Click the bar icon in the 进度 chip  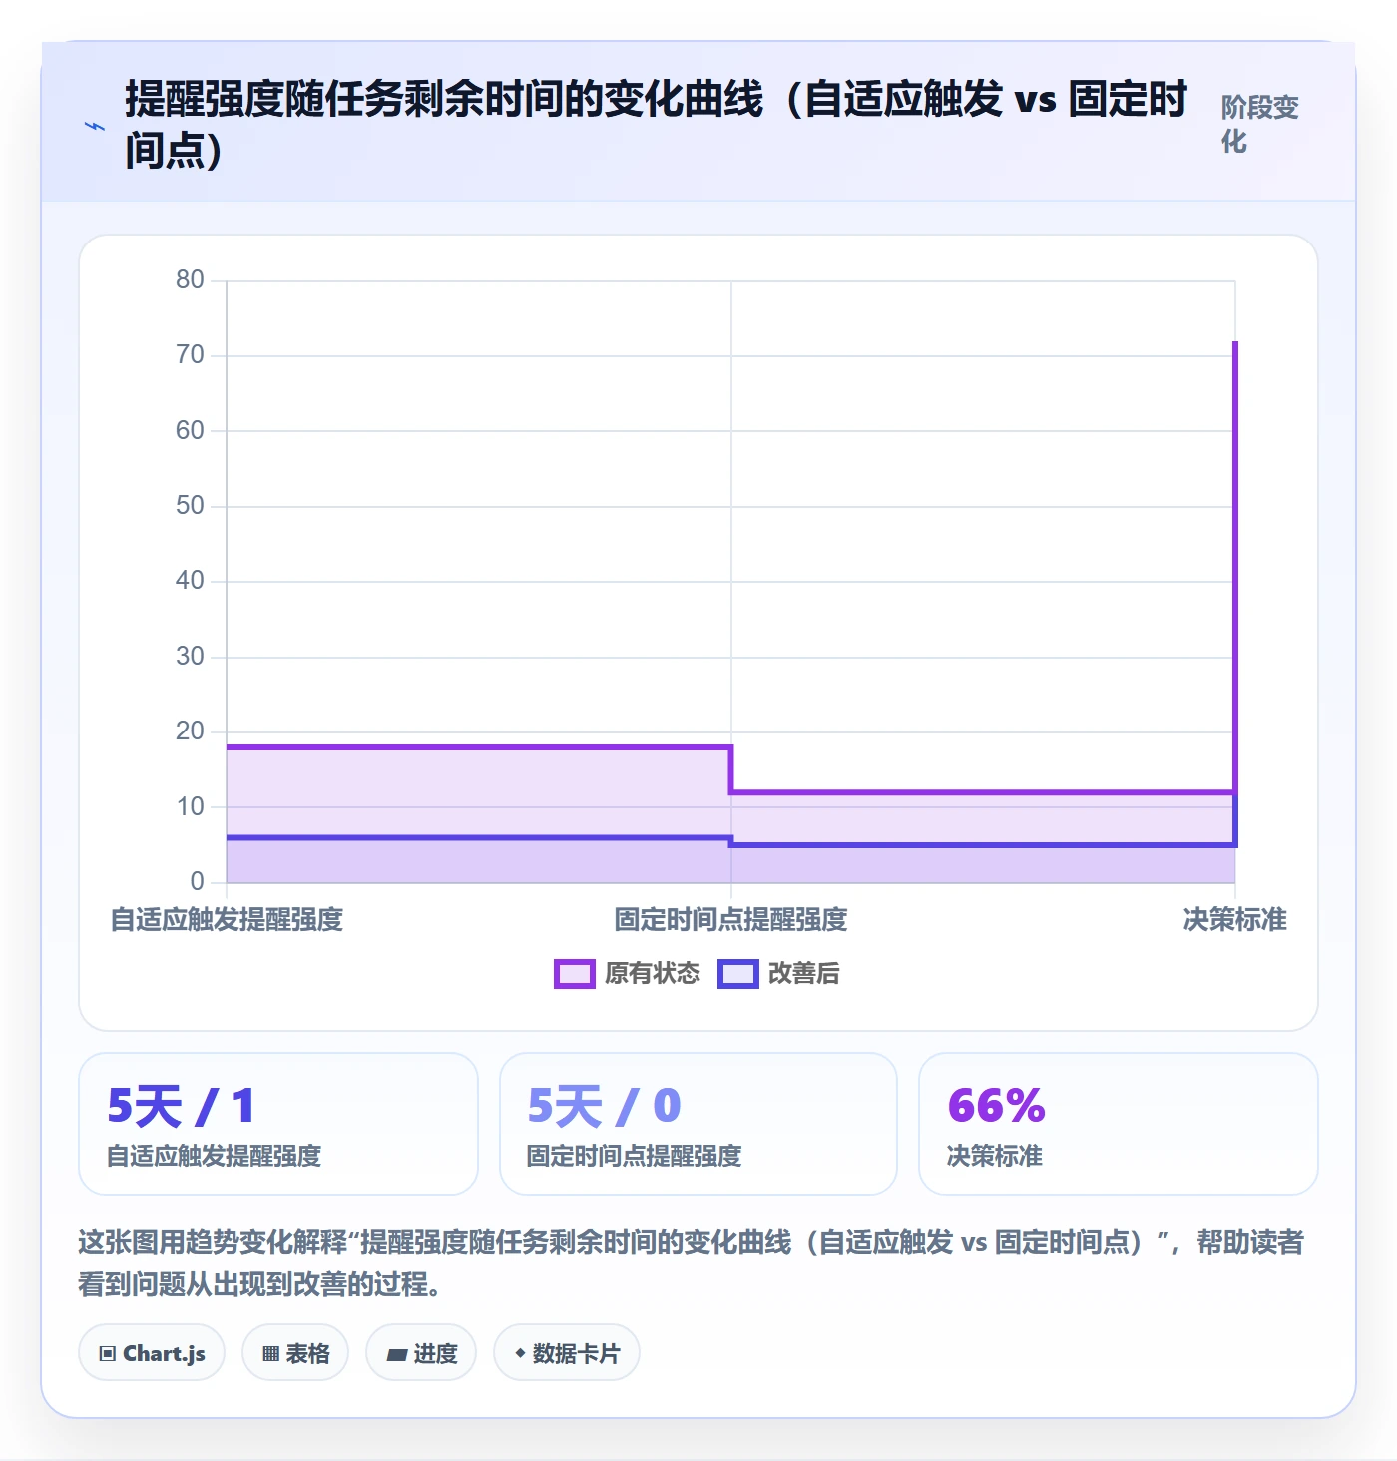point(397,1355)
